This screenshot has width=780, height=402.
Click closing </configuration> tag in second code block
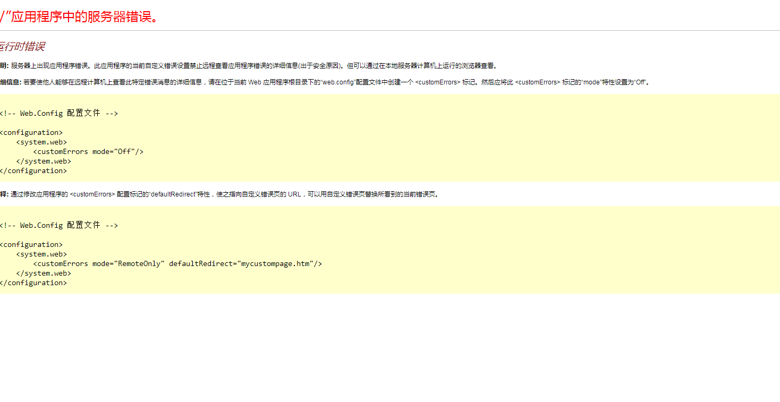point(34,283)
